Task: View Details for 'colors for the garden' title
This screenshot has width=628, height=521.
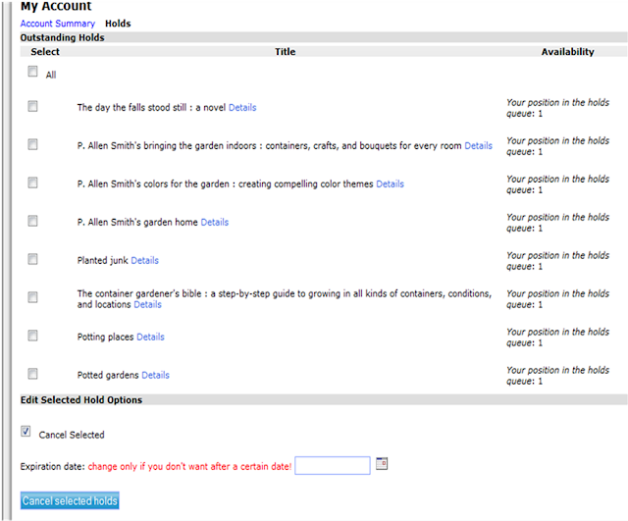Action: click(x=390, y=184)
